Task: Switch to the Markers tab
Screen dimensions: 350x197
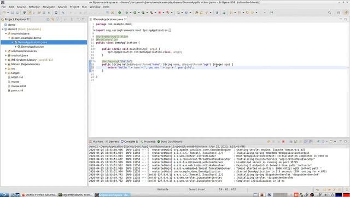Action: coord(96,142)
